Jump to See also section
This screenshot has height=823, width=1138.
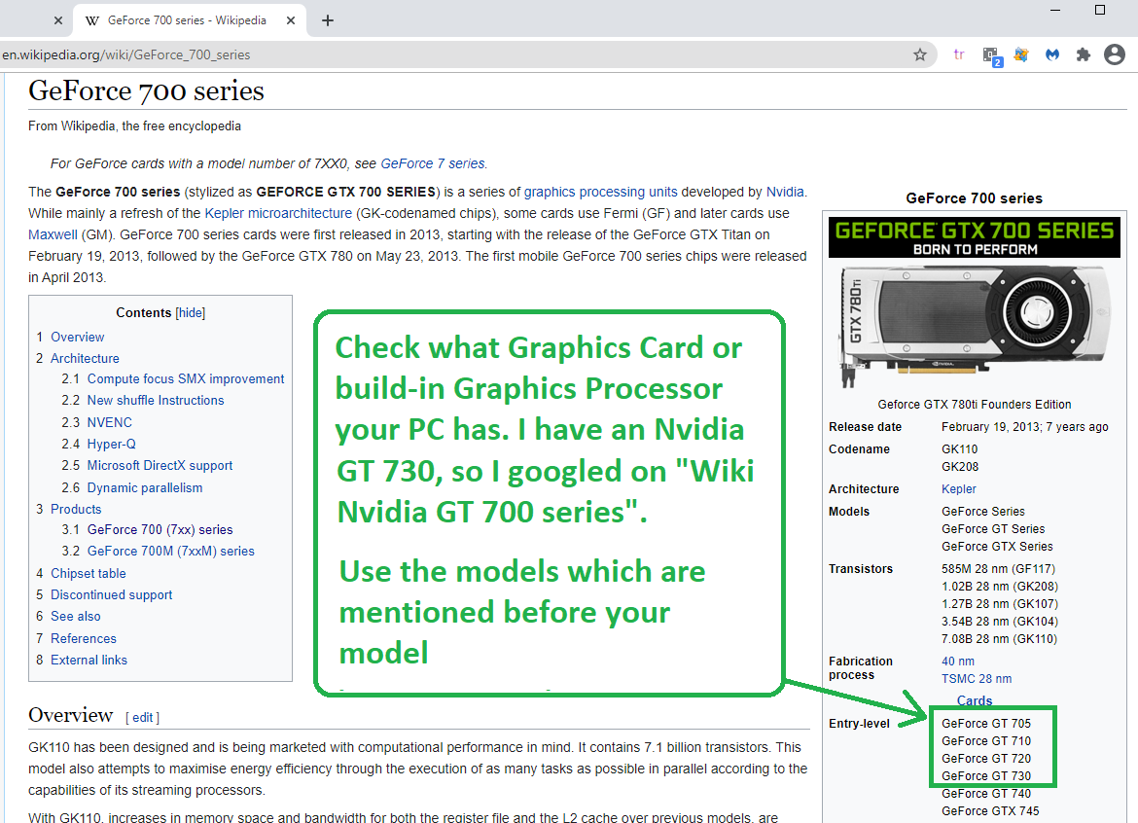click(x=76, y=616)
